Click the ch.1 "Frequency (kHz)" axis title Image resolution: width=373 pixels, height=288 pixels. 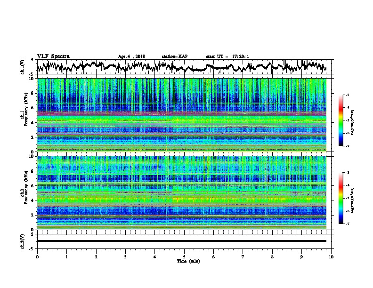26,109
